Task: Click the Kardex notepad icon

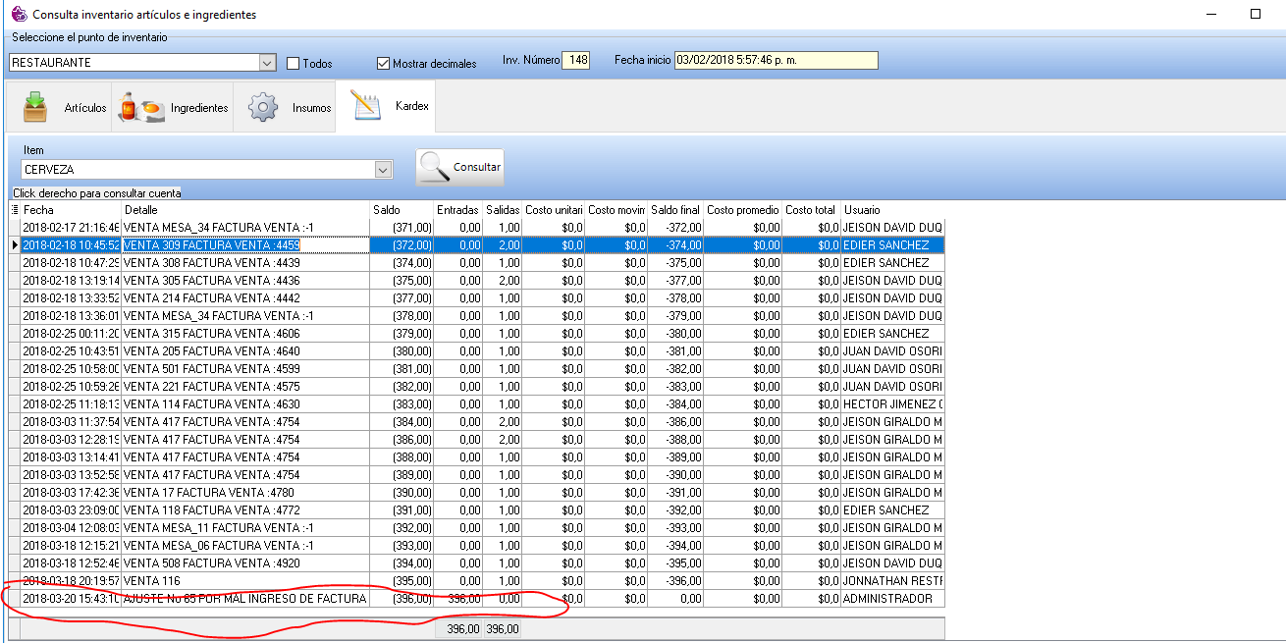Action: [x=366, y=106]
